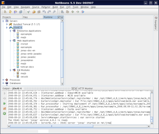Click the Databases cylinder icon
The height and width of the screenshot is (134, 159).
(x=7, y=83)
